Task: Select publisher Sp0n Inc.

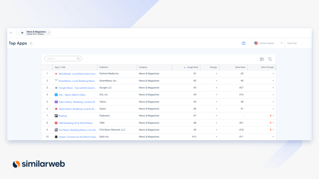Action: point(104,137)
